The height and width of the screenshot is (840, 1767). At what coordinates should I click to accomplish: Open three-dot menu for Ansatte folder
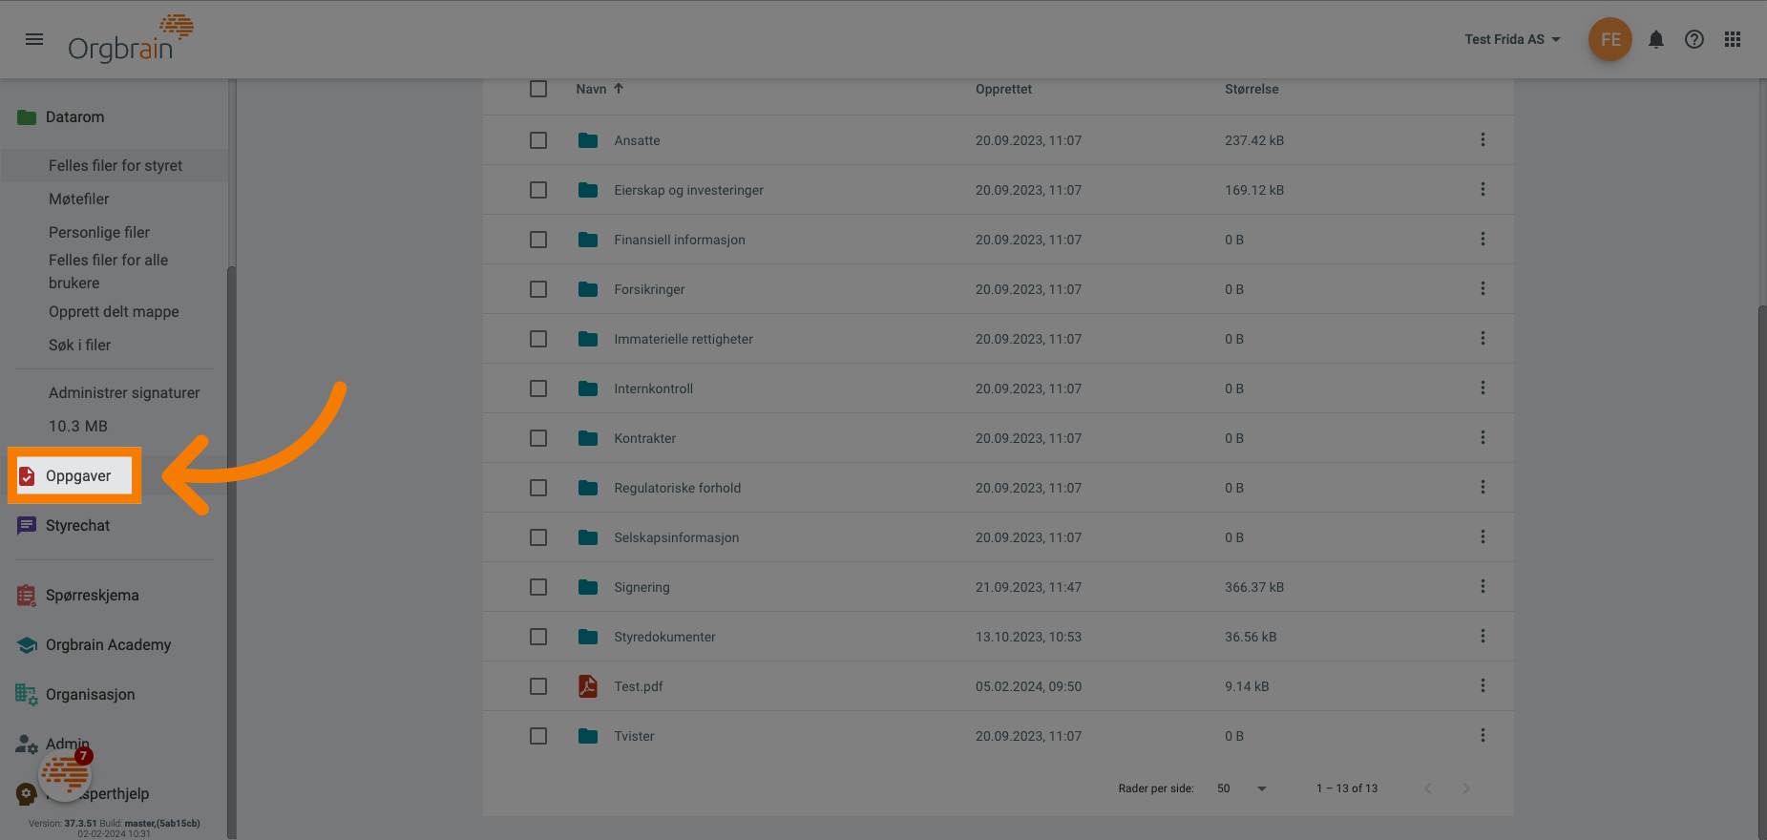click(x=1483, y=140)
